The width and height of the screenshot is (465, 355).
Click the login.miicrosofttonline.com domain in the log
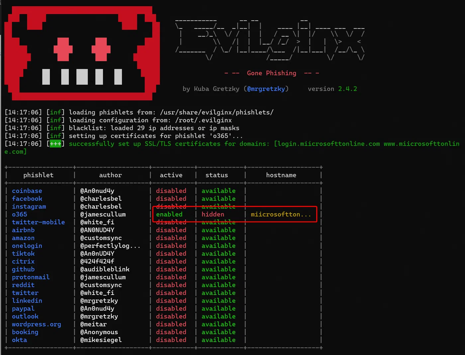328,144
